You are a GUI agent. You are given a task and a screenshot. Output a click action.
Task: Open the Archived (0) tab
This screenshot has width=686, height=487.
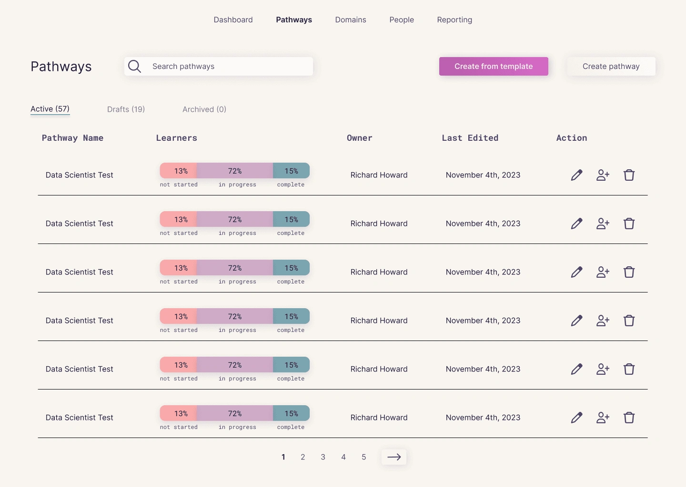click(204, 109)
